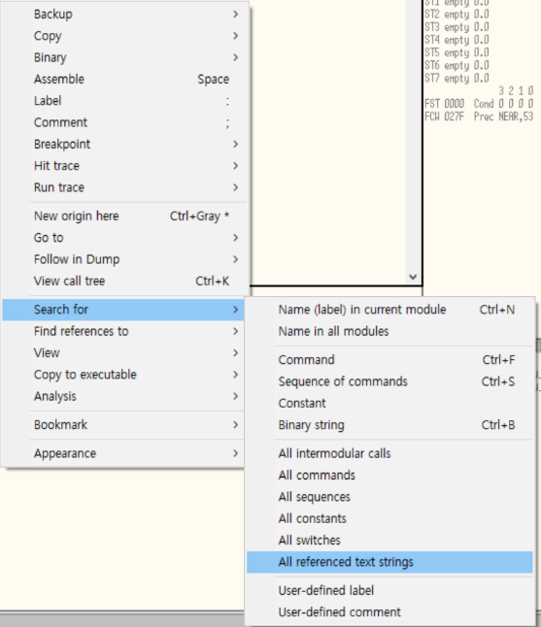Choose Command search option
Screen dimensions: 541x627
pyautogui.click(x=389, y=360)
